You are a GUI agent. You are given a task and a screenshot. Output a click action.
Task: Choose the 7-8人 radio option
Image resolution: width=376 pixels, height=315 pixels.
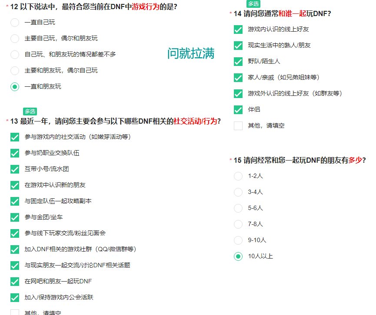[x=238, y=224]
